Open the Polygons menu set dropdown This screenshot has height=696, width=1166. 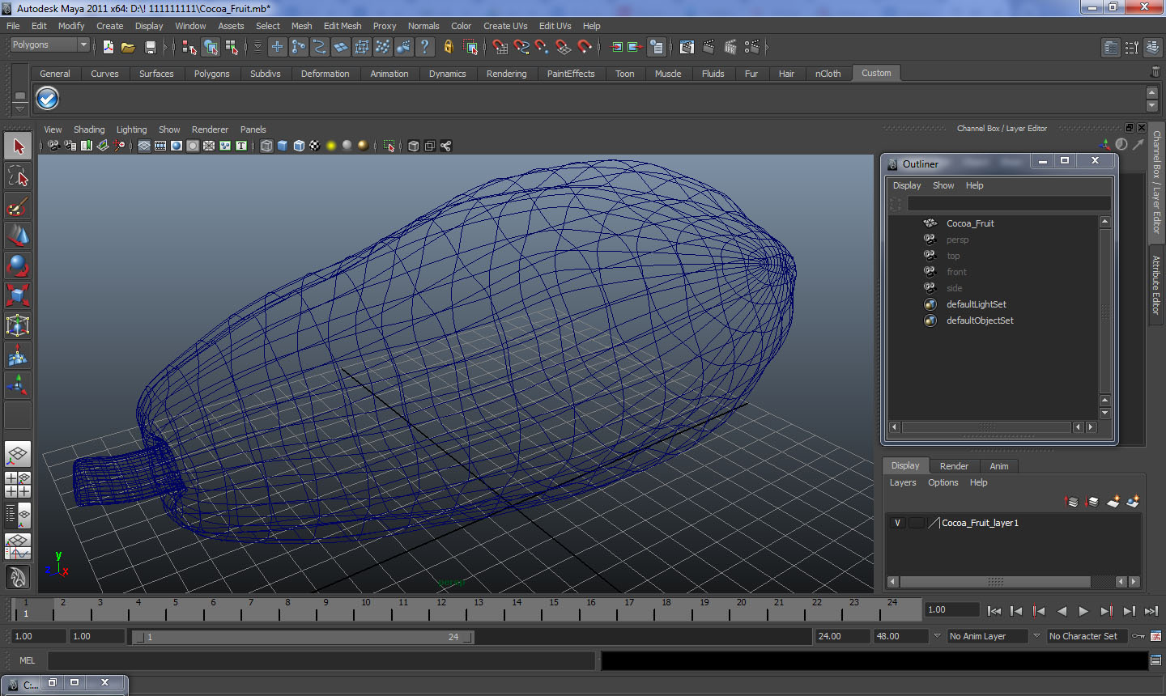click(x=49, y=45)
